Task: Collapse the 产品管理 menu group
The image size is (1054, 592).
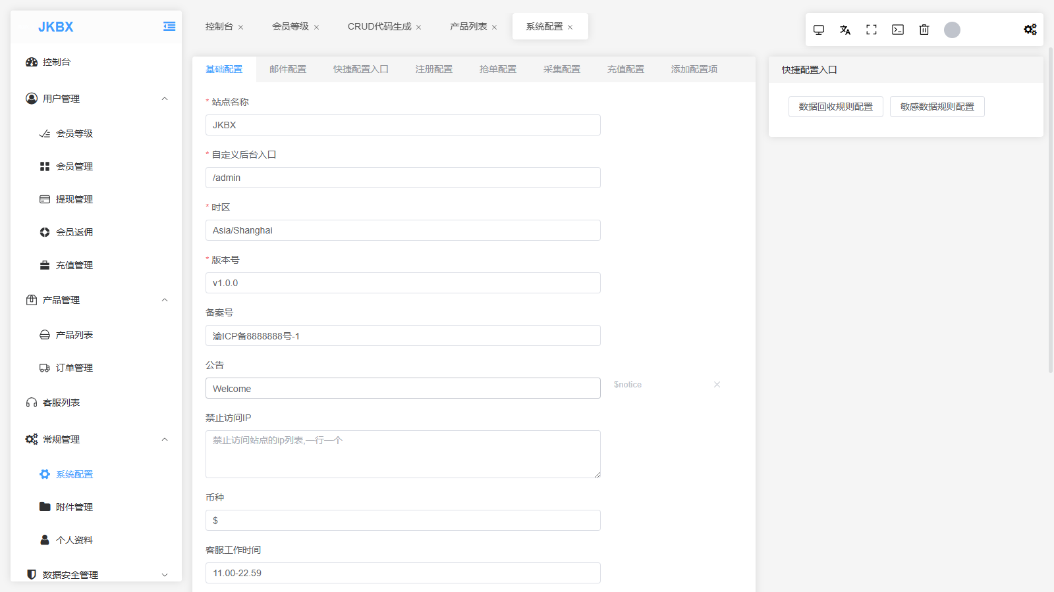Action: 165,300
